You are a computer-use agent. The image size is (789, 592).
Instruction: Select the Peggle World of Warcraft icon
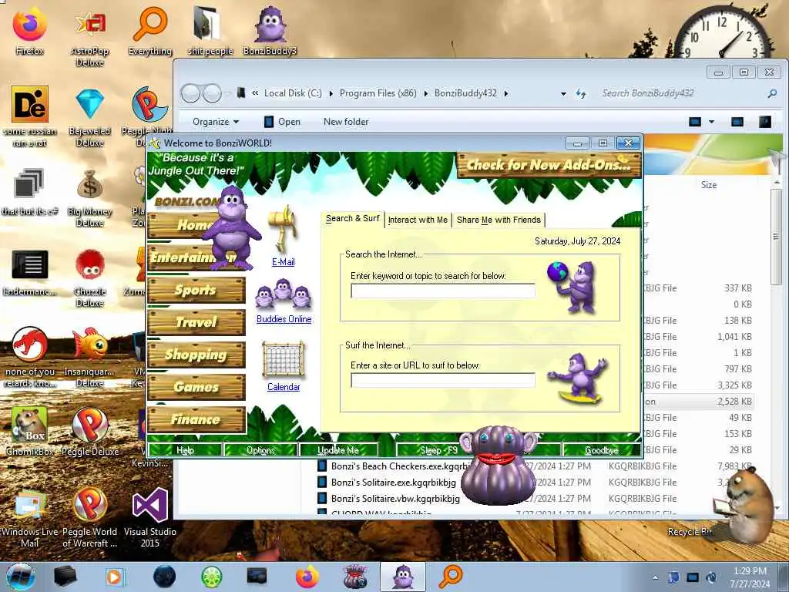pyautogui.click(x=89, y=506)
